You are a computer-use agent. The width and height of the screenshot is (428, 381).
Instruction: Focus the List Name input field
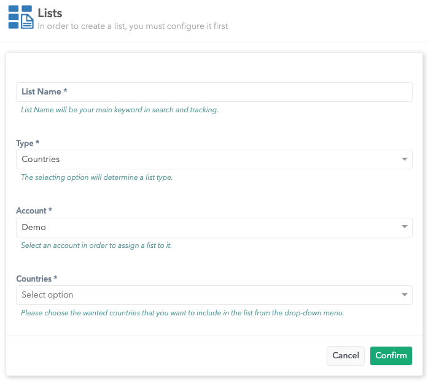214,92
